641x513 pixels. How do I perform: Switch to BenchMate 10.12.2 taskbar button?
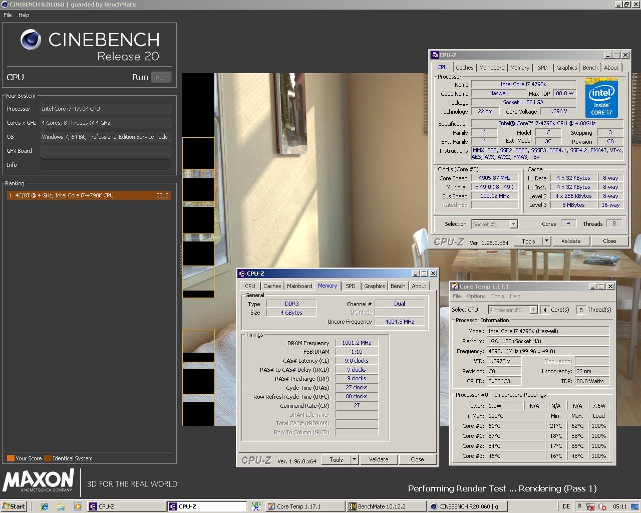(387, 506)
